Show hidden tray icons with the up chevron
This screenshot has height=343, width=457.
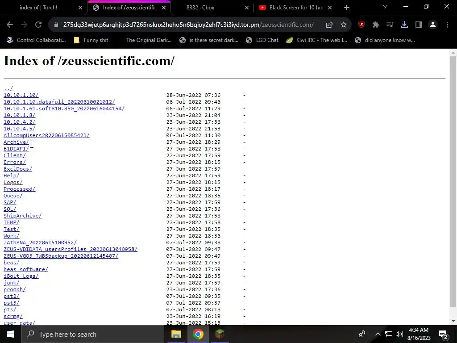coord(378,334)
